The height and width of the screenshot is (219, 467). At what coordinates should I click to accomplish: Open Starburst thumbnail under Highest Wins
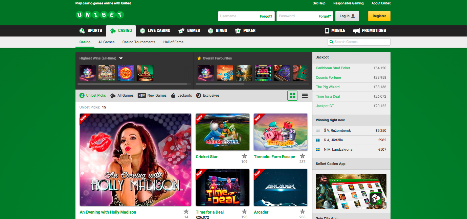tap(88, 73)
